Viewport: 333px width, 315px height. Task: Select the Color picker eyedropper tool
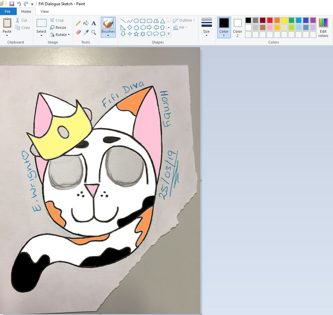86,32
